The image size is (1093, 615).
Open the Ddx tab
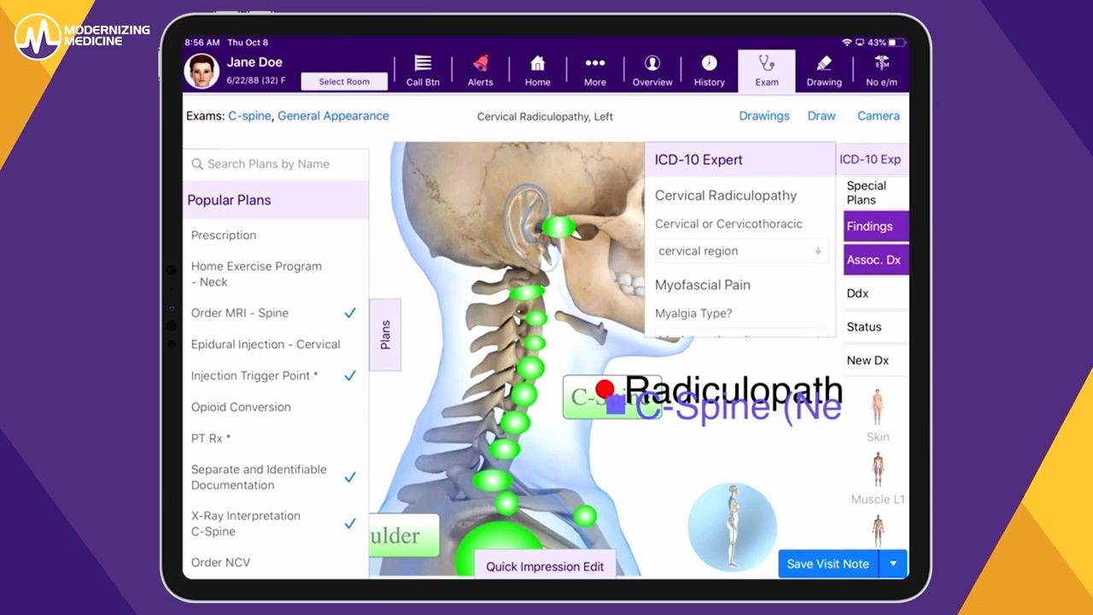pyautogui.click(x=876, y=293)
